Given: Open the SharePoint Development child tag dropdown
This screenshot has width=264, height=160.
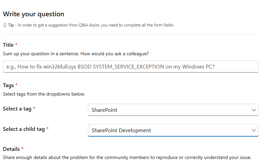Looking at the screenshot, I should [x=173, y=130].
